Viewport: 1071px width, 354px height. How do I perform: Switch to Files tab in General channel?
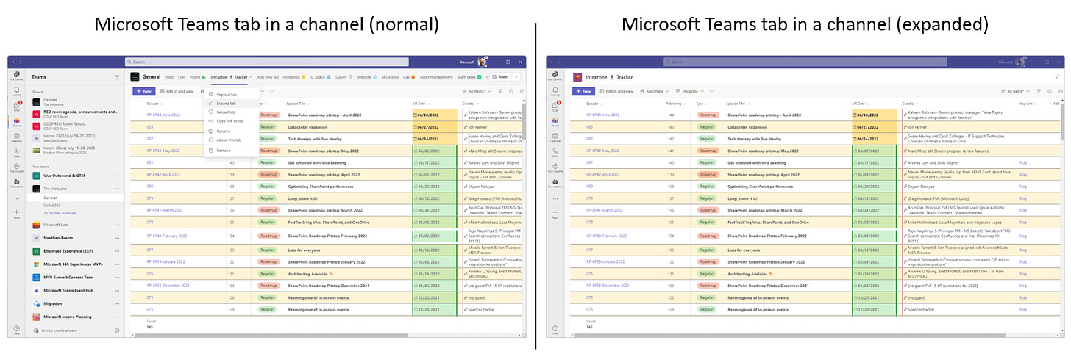click(x=182, y=76)
